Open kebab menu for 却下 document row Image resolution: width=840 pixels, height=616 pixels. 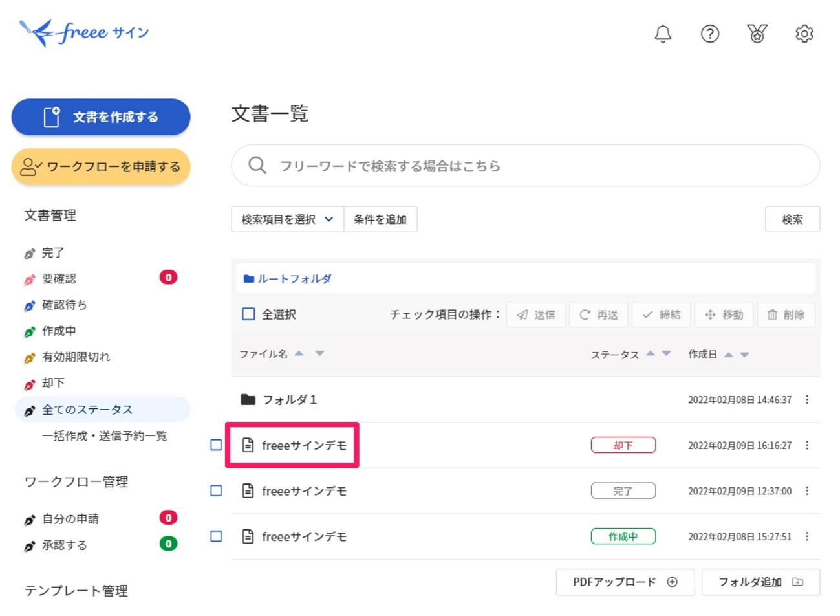(x=807, y=445)
